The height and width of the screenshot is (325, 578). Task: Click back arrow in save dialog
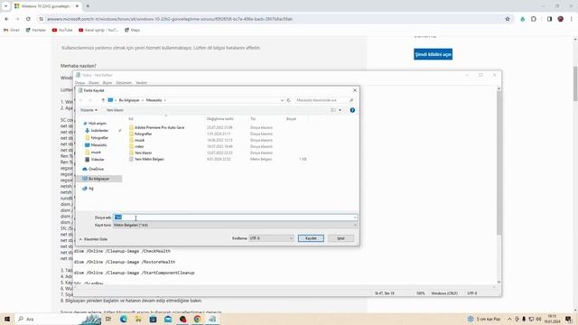[x=81, y=100]
